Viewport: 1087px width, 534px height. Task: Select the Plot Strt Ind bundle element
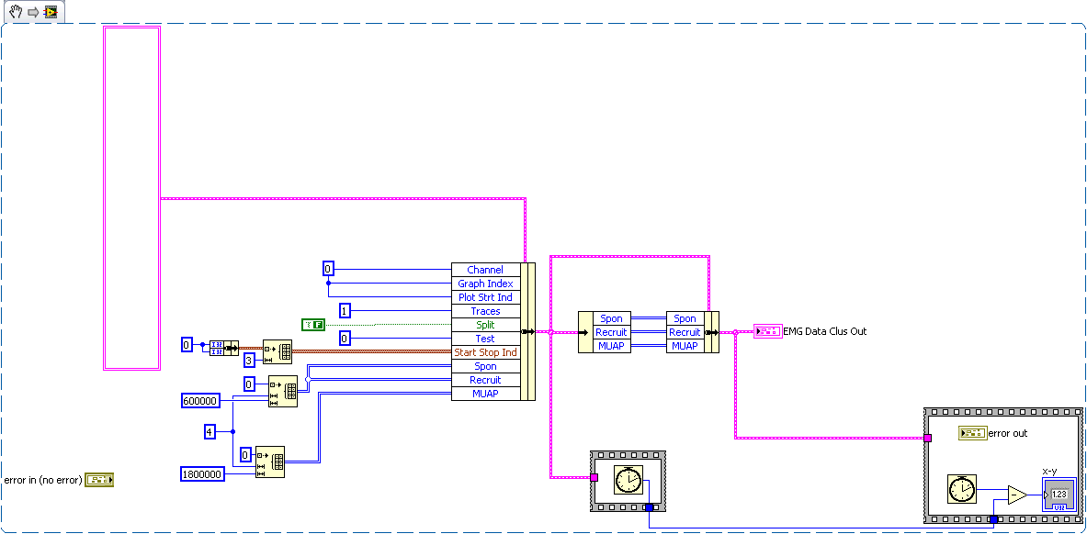point(485,297)
